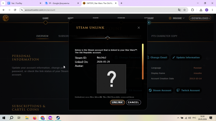Click the Display Name value insushe
This screenshot has height=121, width=216.
click(x=198, y=73)
